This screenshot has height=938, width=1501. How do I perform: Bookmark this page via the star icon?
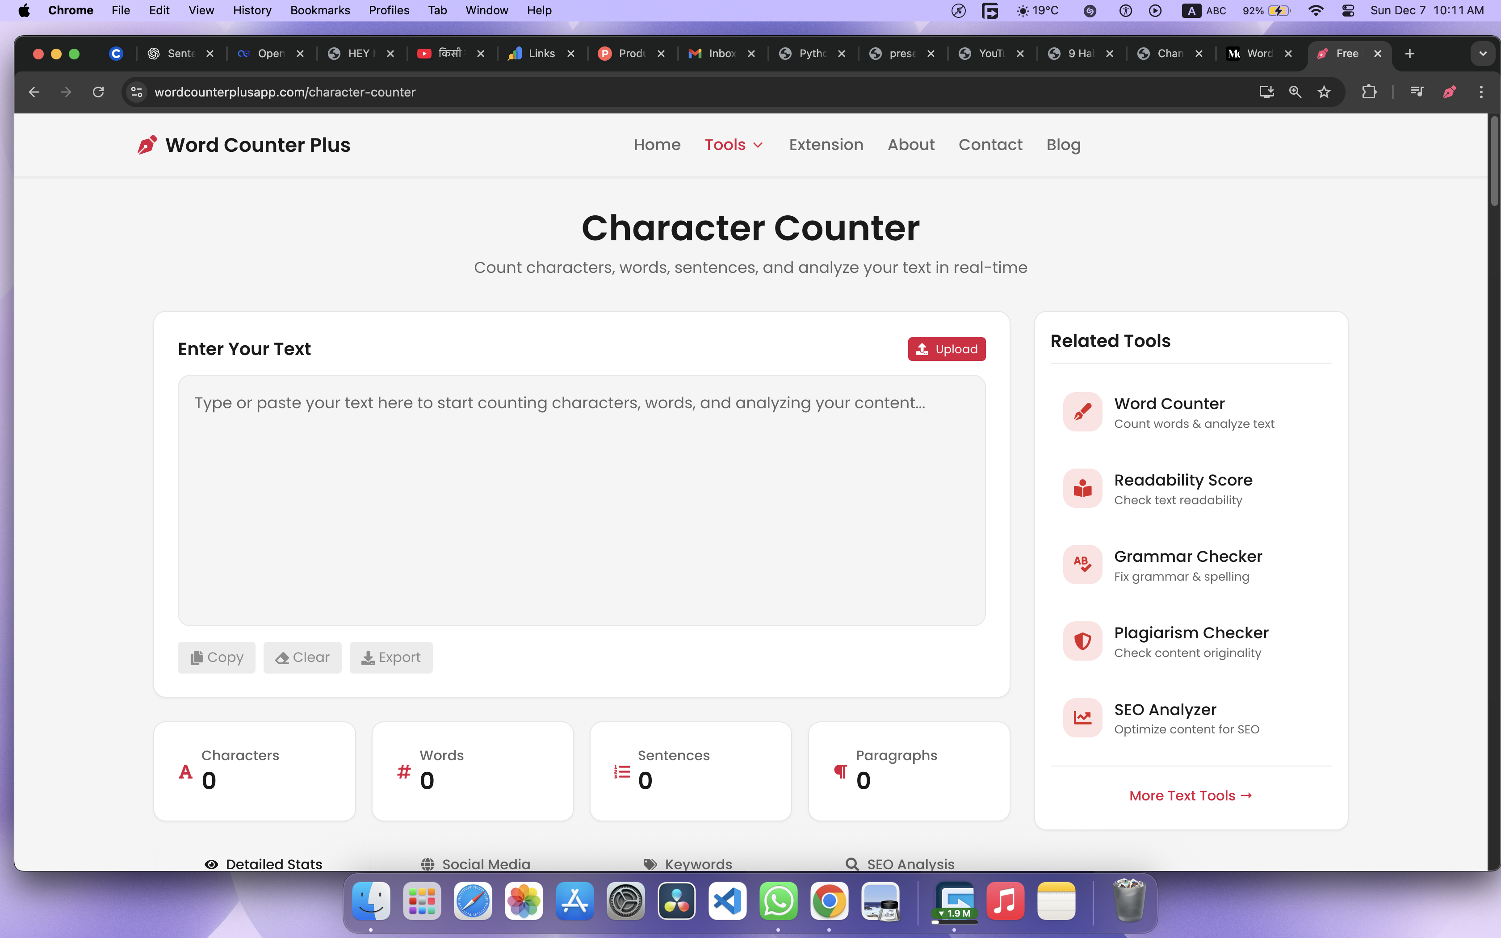coord(1325,92)
